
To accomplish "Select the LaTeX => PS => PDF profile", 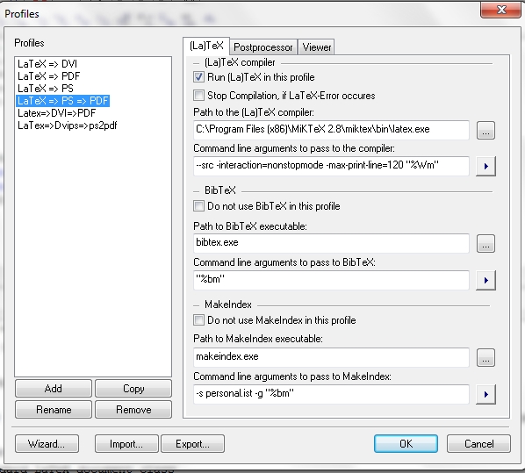I will click(x=63, y=101).
